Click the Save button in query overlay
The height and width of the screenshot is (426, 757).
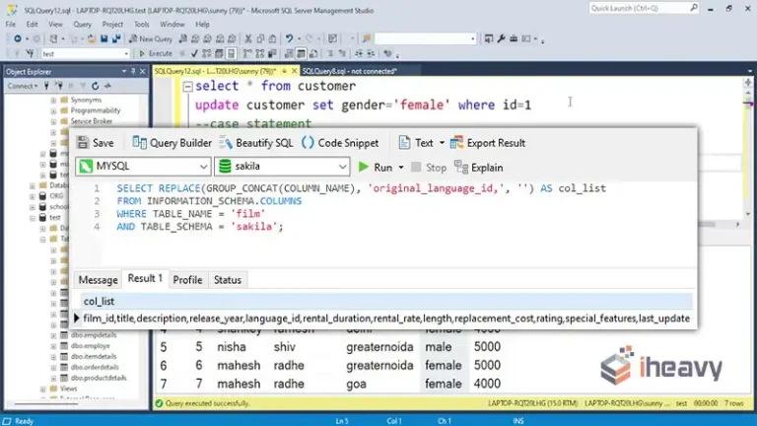(96, 143)
